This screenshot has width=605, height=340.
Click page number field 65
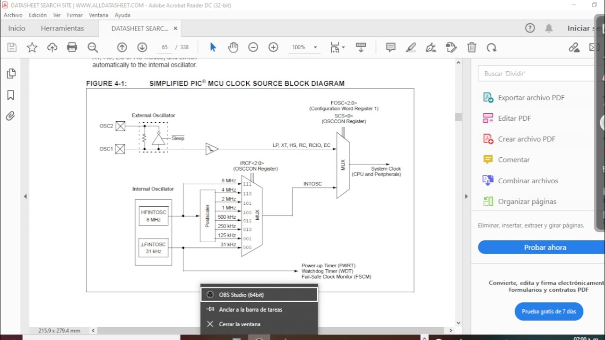[165, 47]
